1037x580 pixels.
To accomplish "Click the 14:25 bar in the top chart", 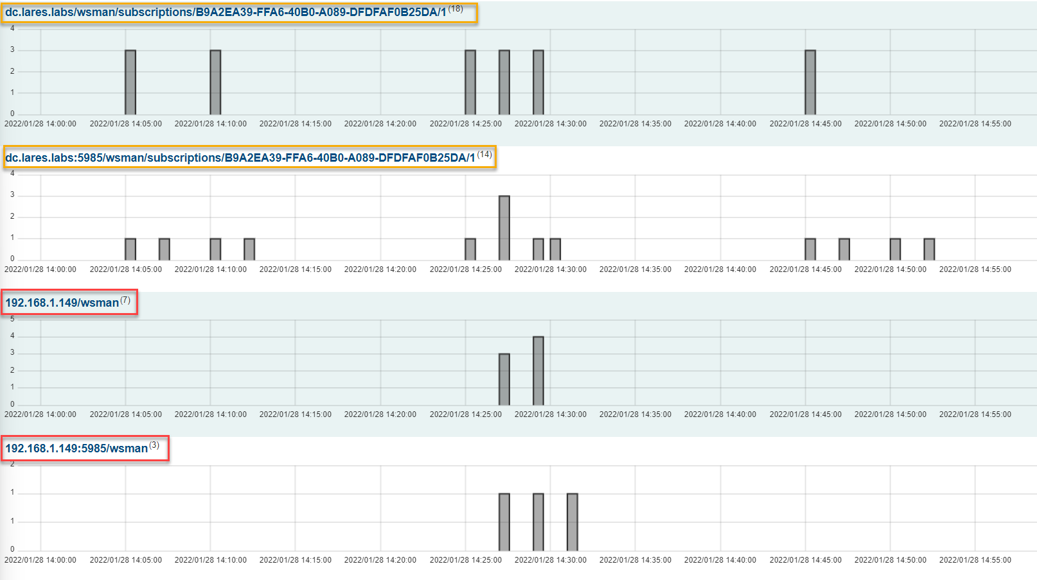I will [x=470, y=82].
